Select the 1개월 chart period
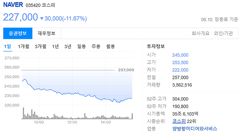242x135 pixels. tap(24, 46)
